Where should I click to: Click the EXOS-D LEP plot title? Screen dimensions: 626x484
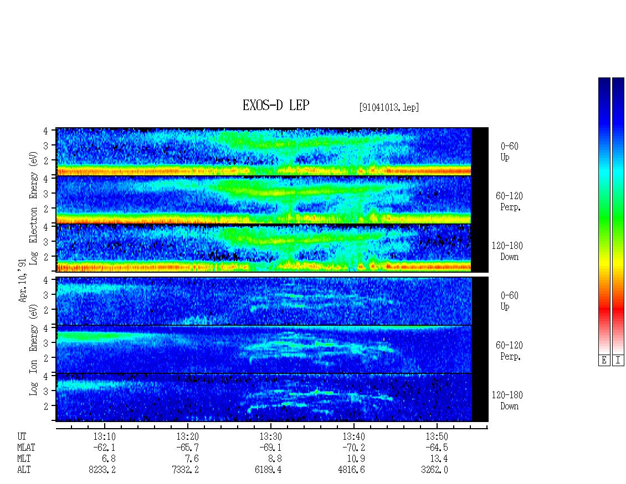[x=276, y=105]
